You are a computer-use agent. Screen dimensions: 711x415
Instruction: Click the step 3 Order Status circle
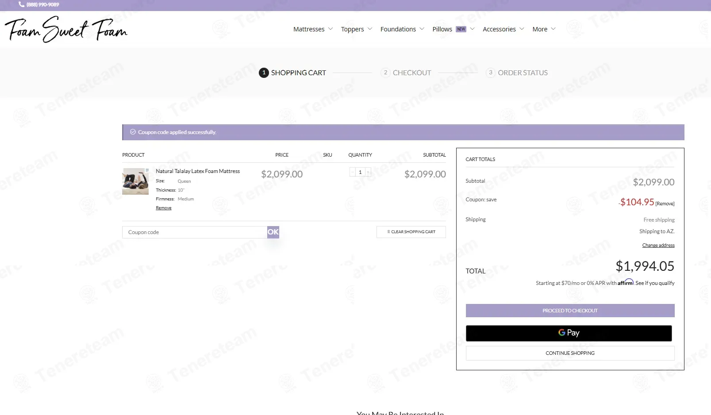click(490, 73)
